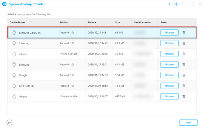Click the date 2020/11/04 15:58
Screen dimensions: 204x130
pos(98,86)
